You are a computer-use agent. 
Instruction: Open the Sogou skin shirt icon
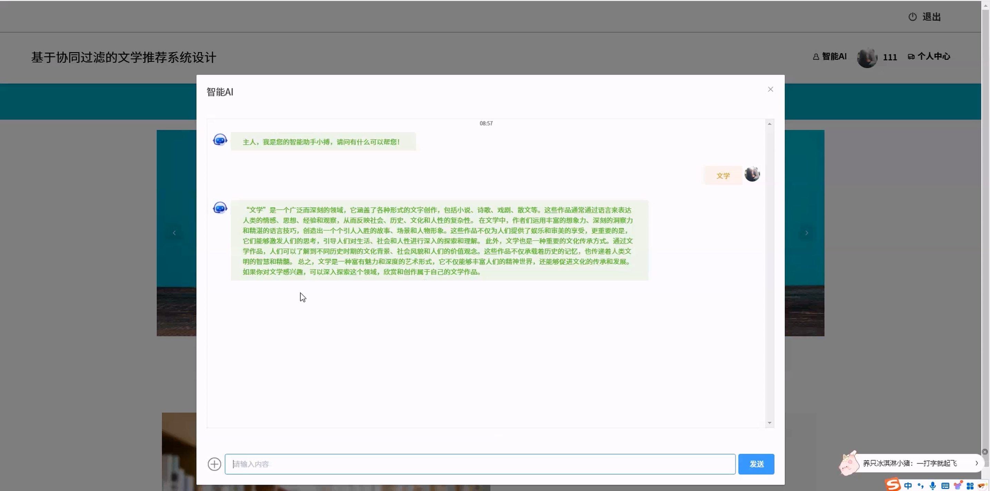click(x=958, y=485)
